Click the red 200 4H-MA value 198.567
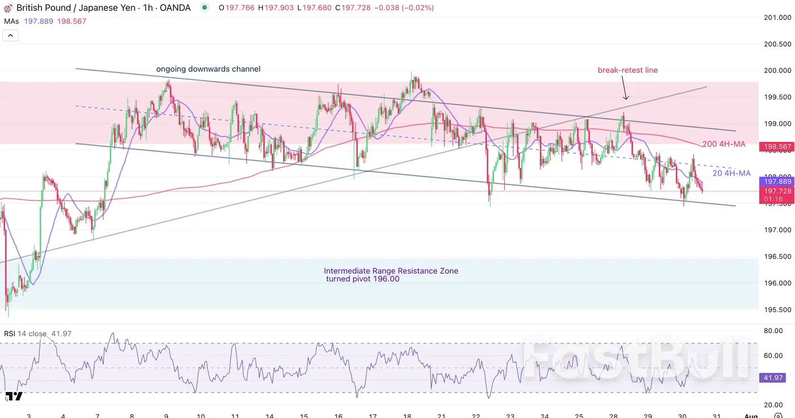Image resolution: width=795 pixels, height=418 pixels. point(776,147)
